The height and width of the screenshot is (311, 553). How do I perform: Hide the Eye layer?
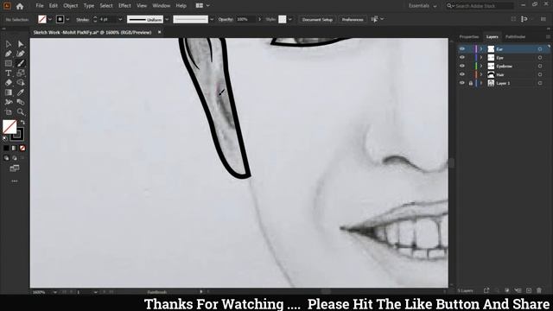tap(462, 58)
